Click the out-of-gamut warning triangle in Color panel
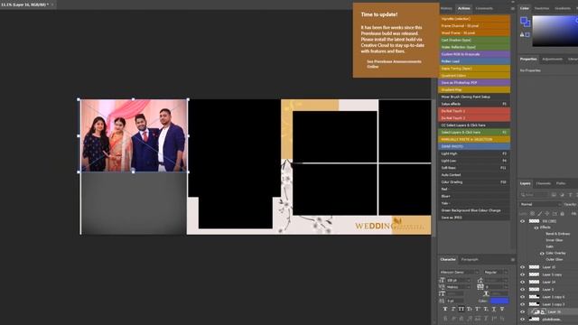Screen dimensions: 578x325 522,34
